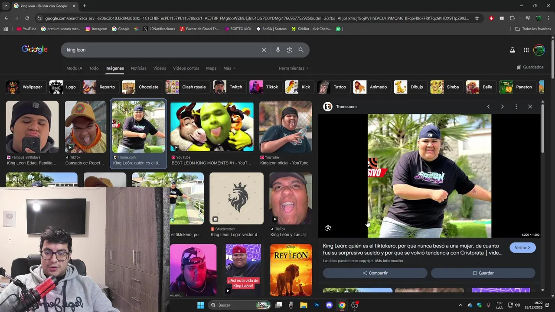
Task: Open Google Lens image search icon
Action: tap(290, 50)
